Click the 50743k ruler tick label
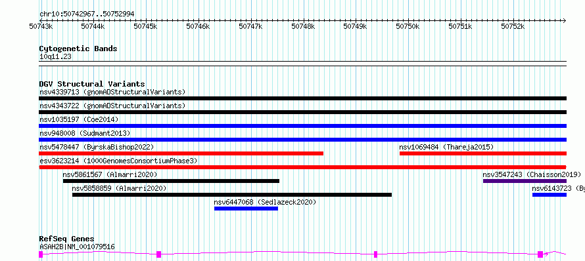The height and width of the screenshot is (261, 585). click(41, 26)
